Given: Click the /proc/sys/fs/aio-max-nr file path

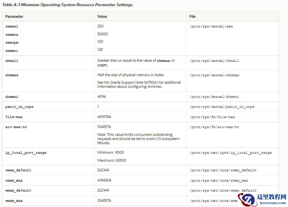Looking at the screenshot, I should [214, 127].
